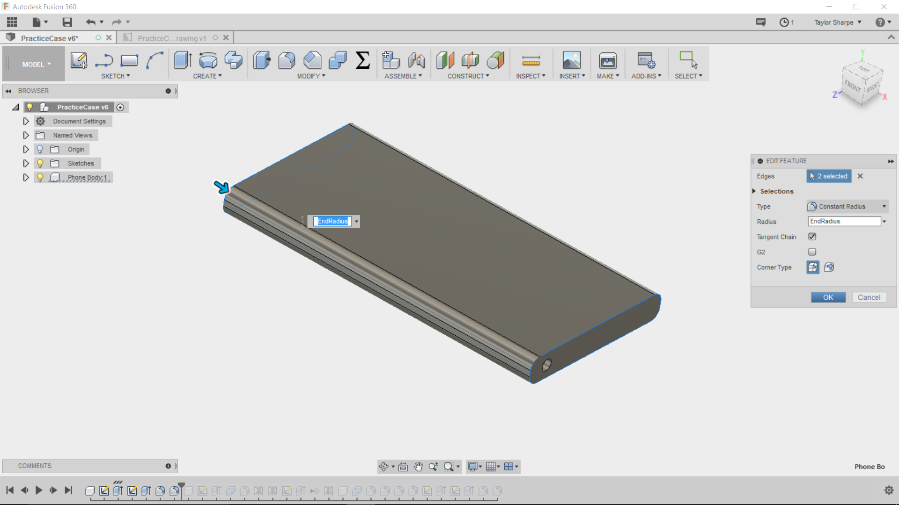Toggle visibility of Phone Body 1
The height and width of the screenshot is (505, 899).
tap(40, 177)
